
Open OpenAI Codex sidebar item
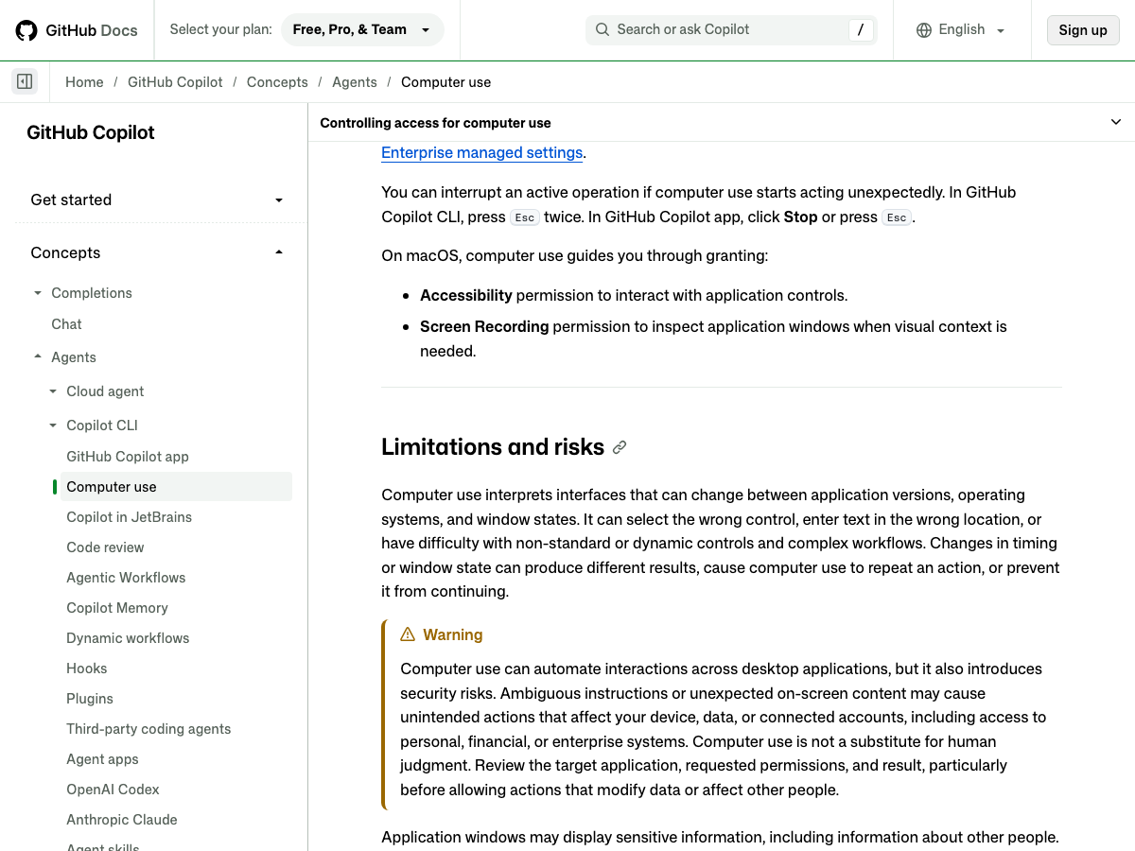click(113, 790)
